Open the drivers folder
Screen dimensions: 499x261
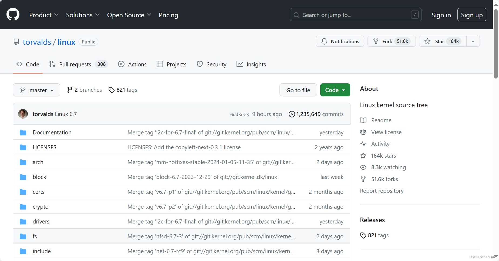click(x=41, y=222)
